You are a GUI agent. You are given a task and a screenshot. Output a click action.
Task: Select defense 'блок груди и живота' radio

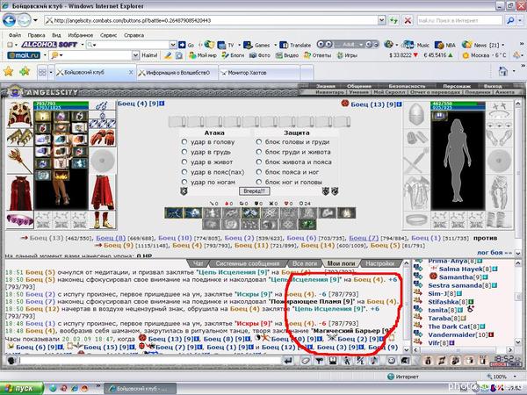click(259, 152)
